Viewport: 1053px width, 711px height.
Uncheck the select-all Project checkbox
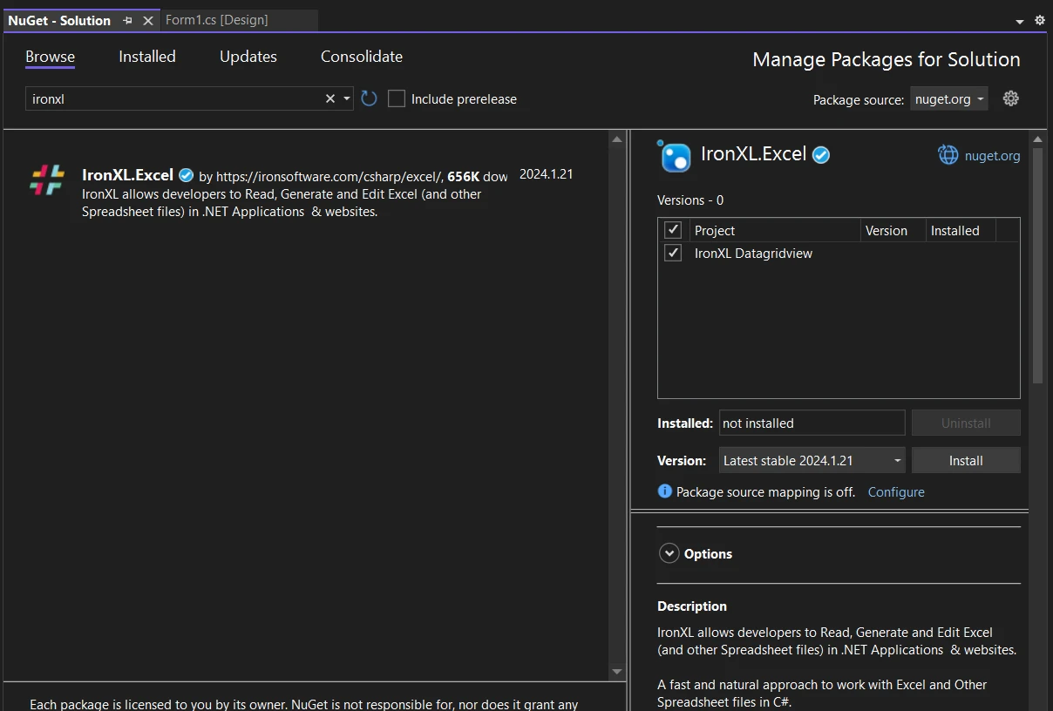click(x=673, y=230)
